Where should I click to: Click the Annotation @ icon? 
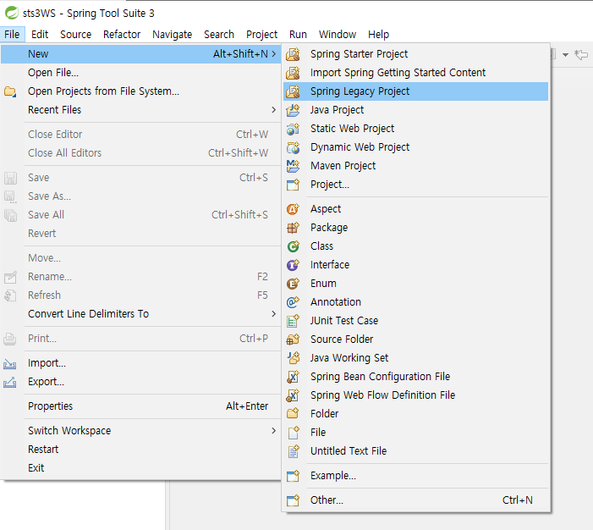293,302
